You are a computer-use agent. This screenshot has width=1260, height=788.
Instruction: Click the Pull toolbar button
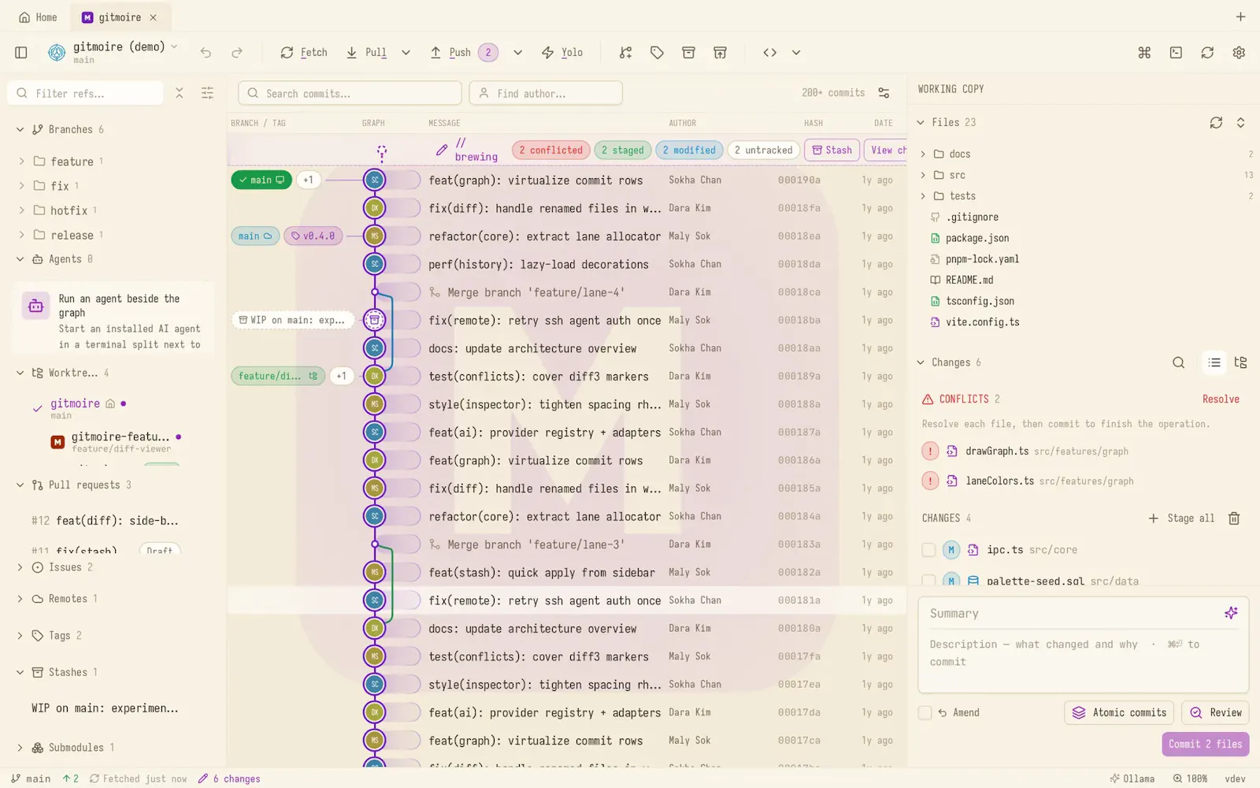[x=367, y=53]
